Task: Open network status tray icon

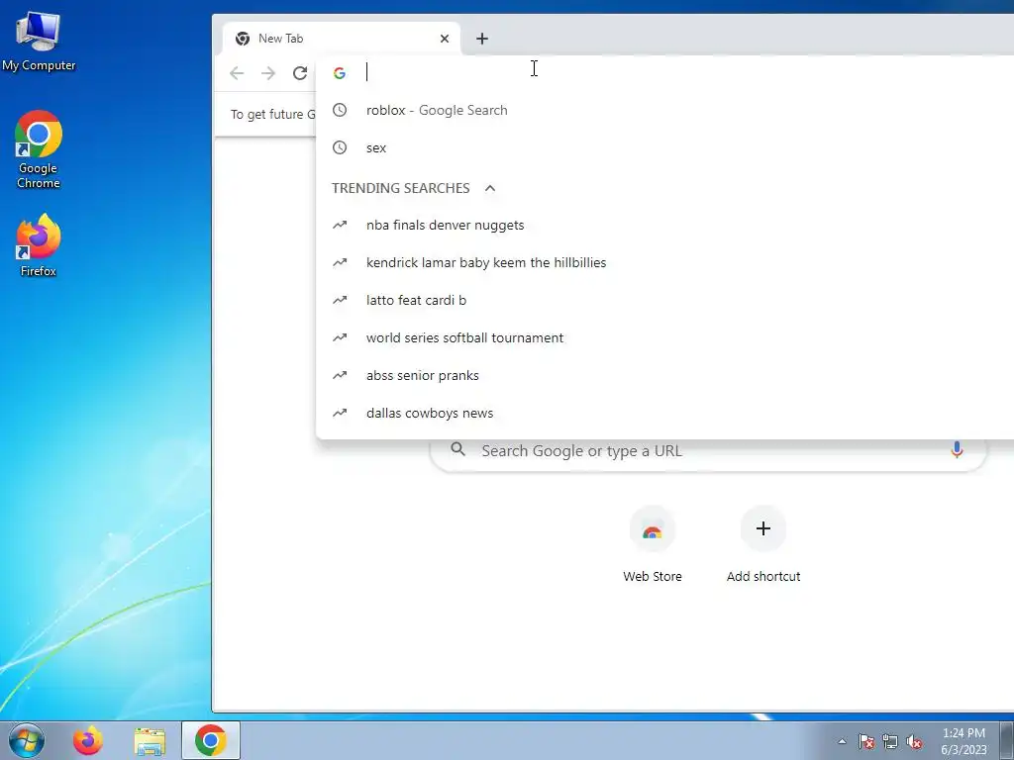Action: click(890, 741)
